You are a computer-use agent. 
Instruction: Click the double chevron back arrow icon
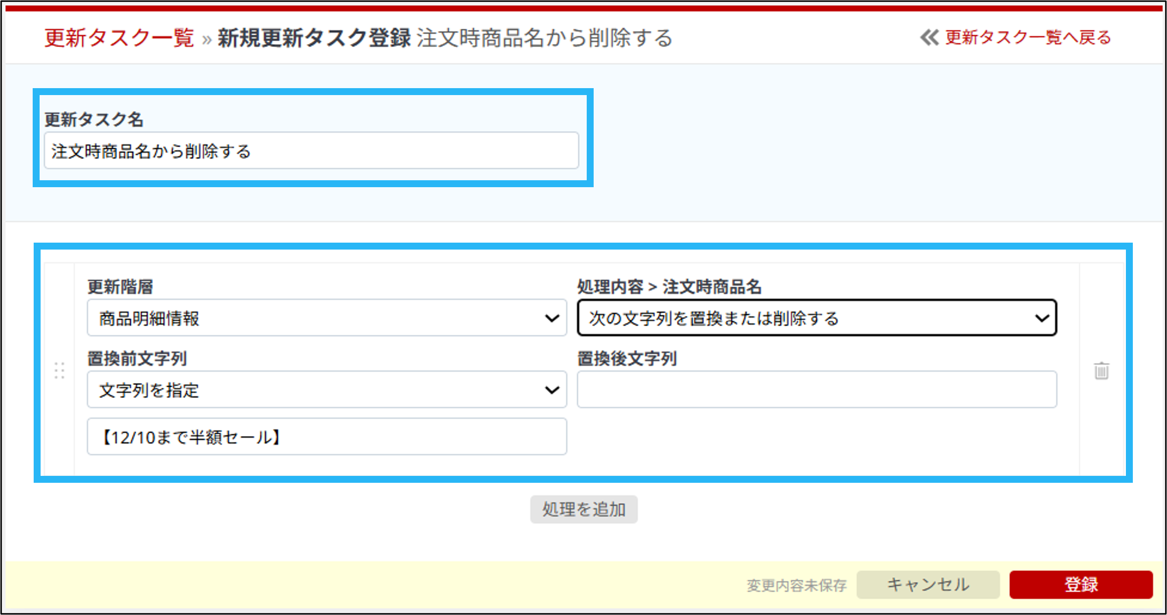point(929,38)
